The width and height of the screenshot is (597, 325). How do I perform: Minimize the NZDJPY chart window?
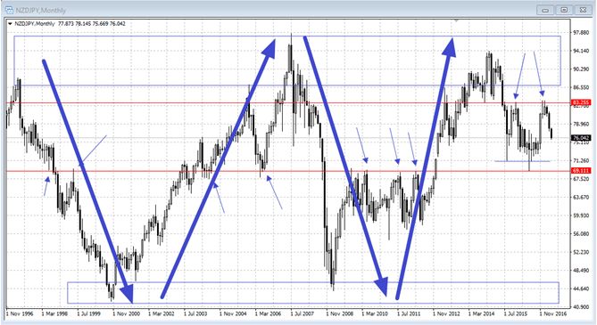545,11
